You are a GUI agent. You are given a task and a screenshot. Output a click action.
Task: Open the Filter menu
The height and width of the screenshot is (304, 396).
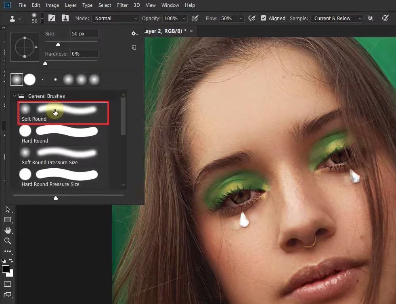click(122, 5)
